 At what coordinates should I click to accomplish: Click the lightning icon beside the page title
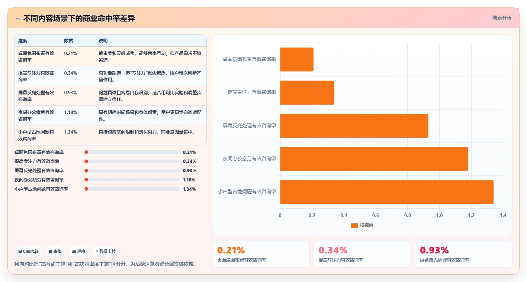click(x=17, y=18)
